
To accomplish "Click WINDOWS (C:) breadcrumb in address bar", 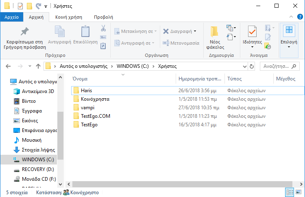I will click(x=133, y=66).
